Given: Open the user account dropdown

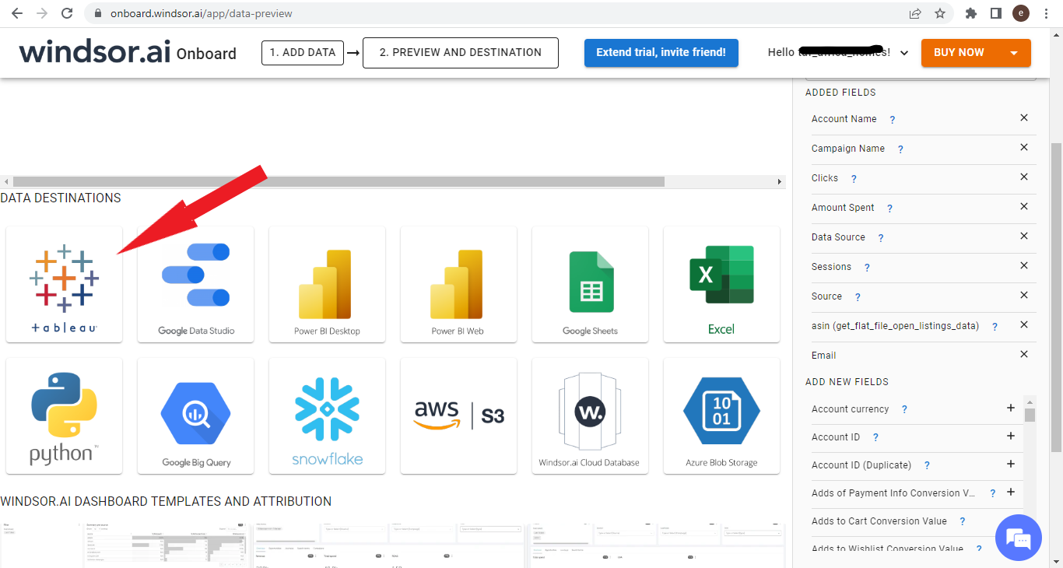Looking at the screenshot, I should pos(904,53).
